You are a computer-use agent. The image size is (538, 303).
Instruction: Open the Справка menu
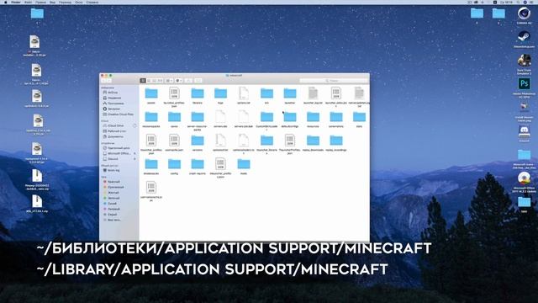click(92, 2)
